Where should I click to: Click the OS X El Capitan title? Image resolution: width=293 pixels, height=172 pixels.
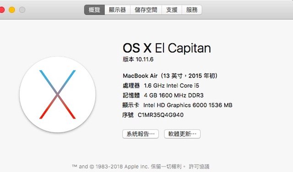click(167, 48)
